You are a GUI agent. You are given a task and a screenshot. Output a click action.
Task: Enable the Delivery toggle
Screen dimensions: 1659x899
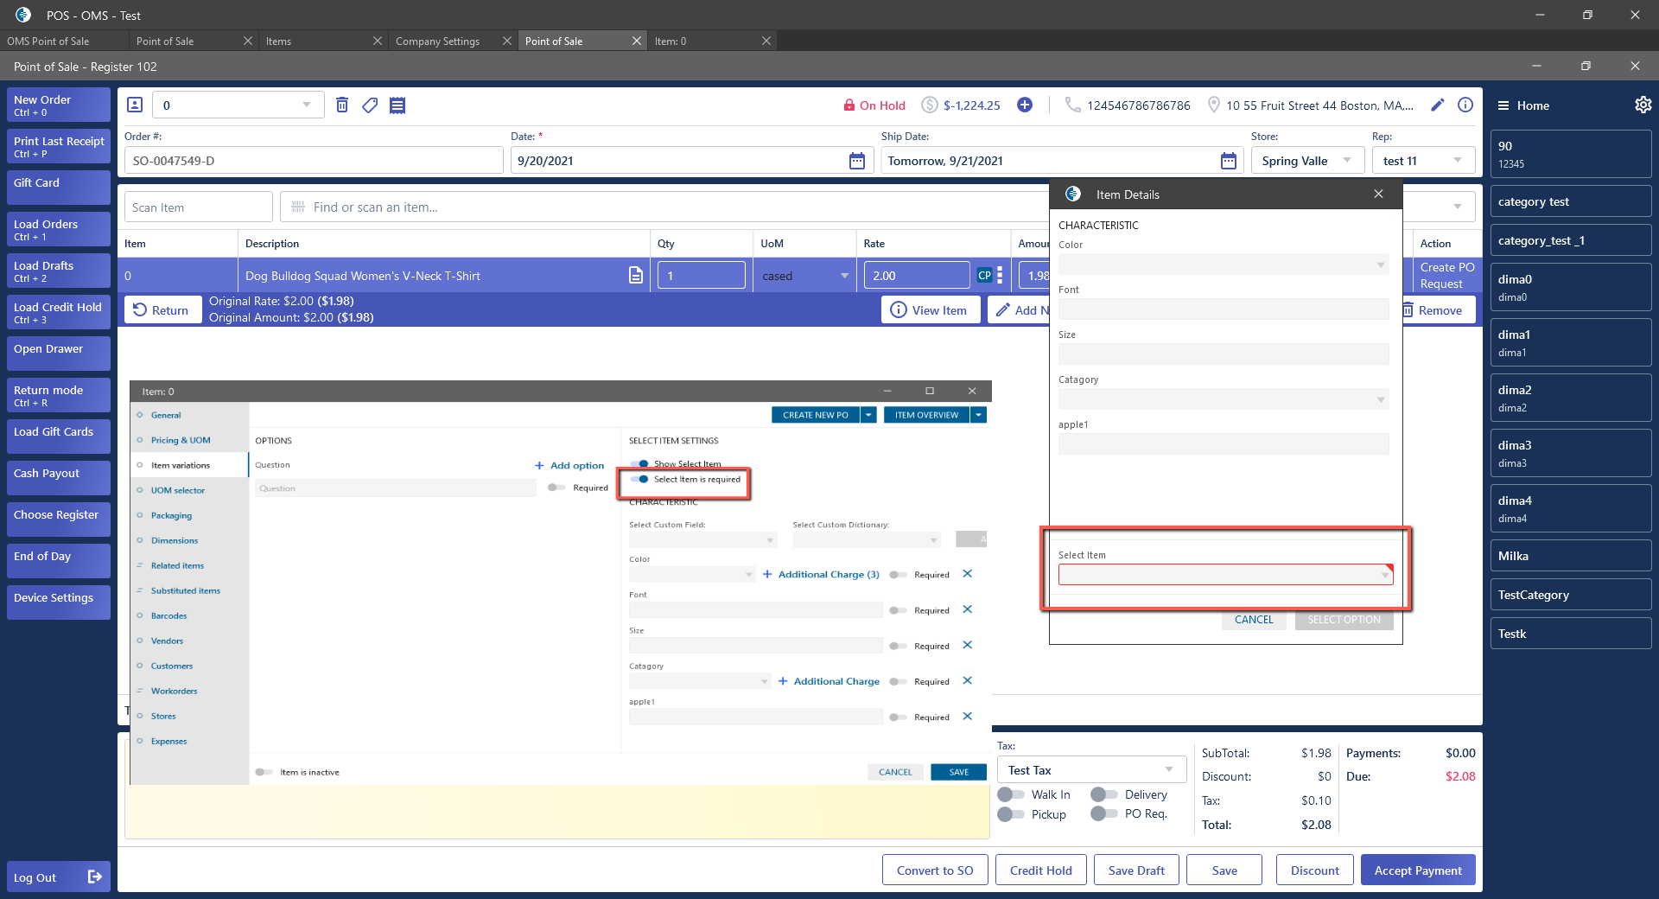(x=1104, y=794)
